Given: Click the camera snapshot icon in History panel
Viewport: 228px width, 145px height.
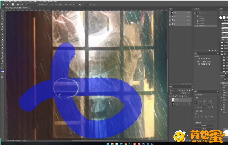Looking at the screenshot, I should [x=213, y=51].
